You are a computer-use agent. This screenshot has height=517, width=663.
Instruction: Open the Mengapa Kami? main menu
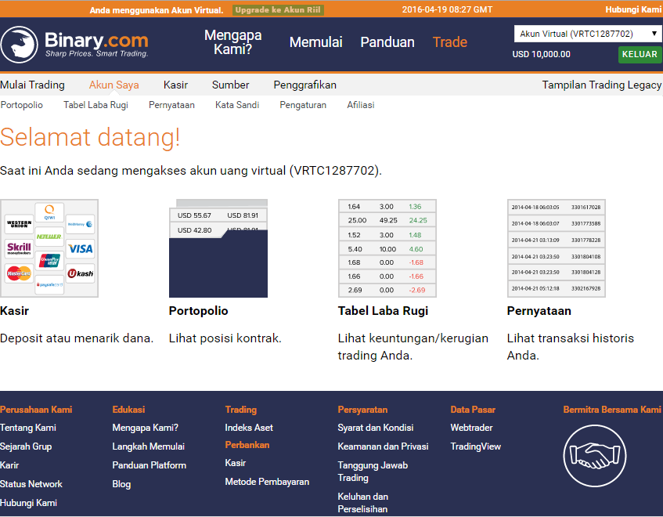pos(233,42)
